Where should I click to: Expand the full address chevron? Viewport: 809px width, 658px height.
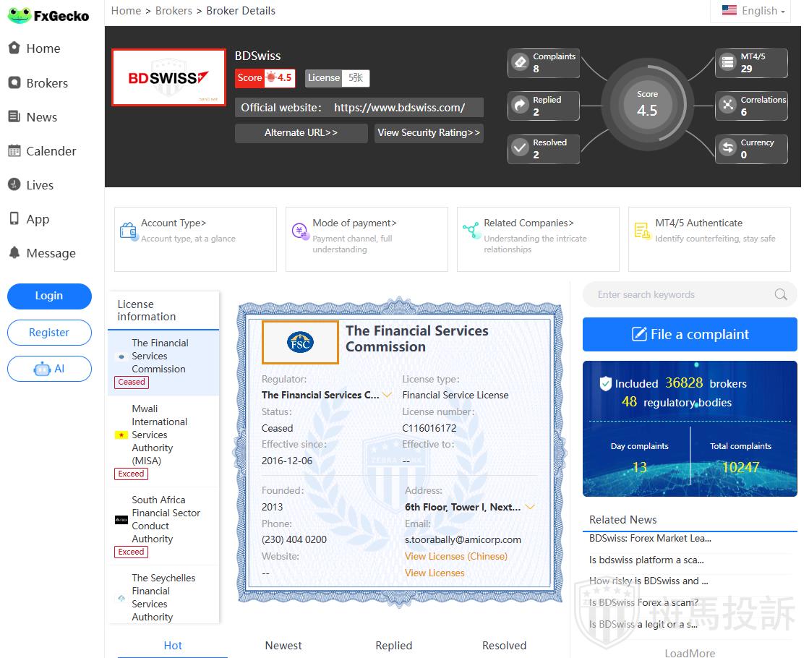(530, 507)
